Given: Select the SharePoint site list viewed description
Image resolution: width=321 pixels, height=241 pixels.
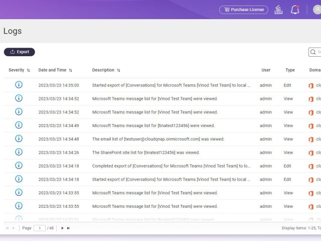Looking at the screenshot, I should tap(146, 153).
